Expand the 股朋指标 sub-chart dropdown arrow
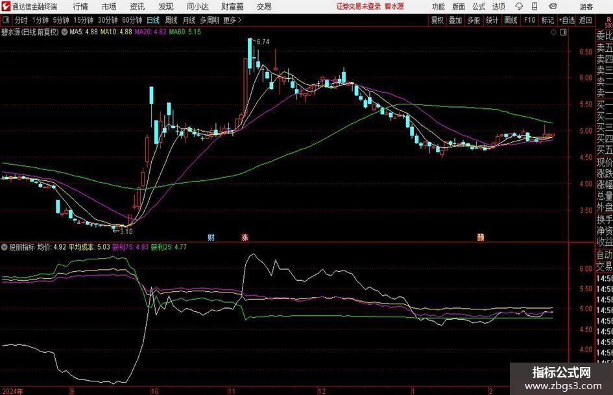This screenshot has height=395, width=613. (x=5, y=247)
